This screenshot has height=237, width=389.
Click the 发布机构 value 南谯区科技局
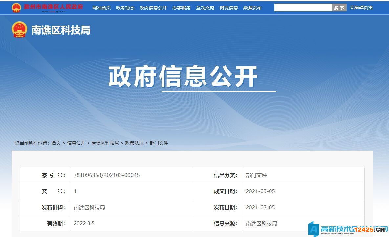(89, 207)
